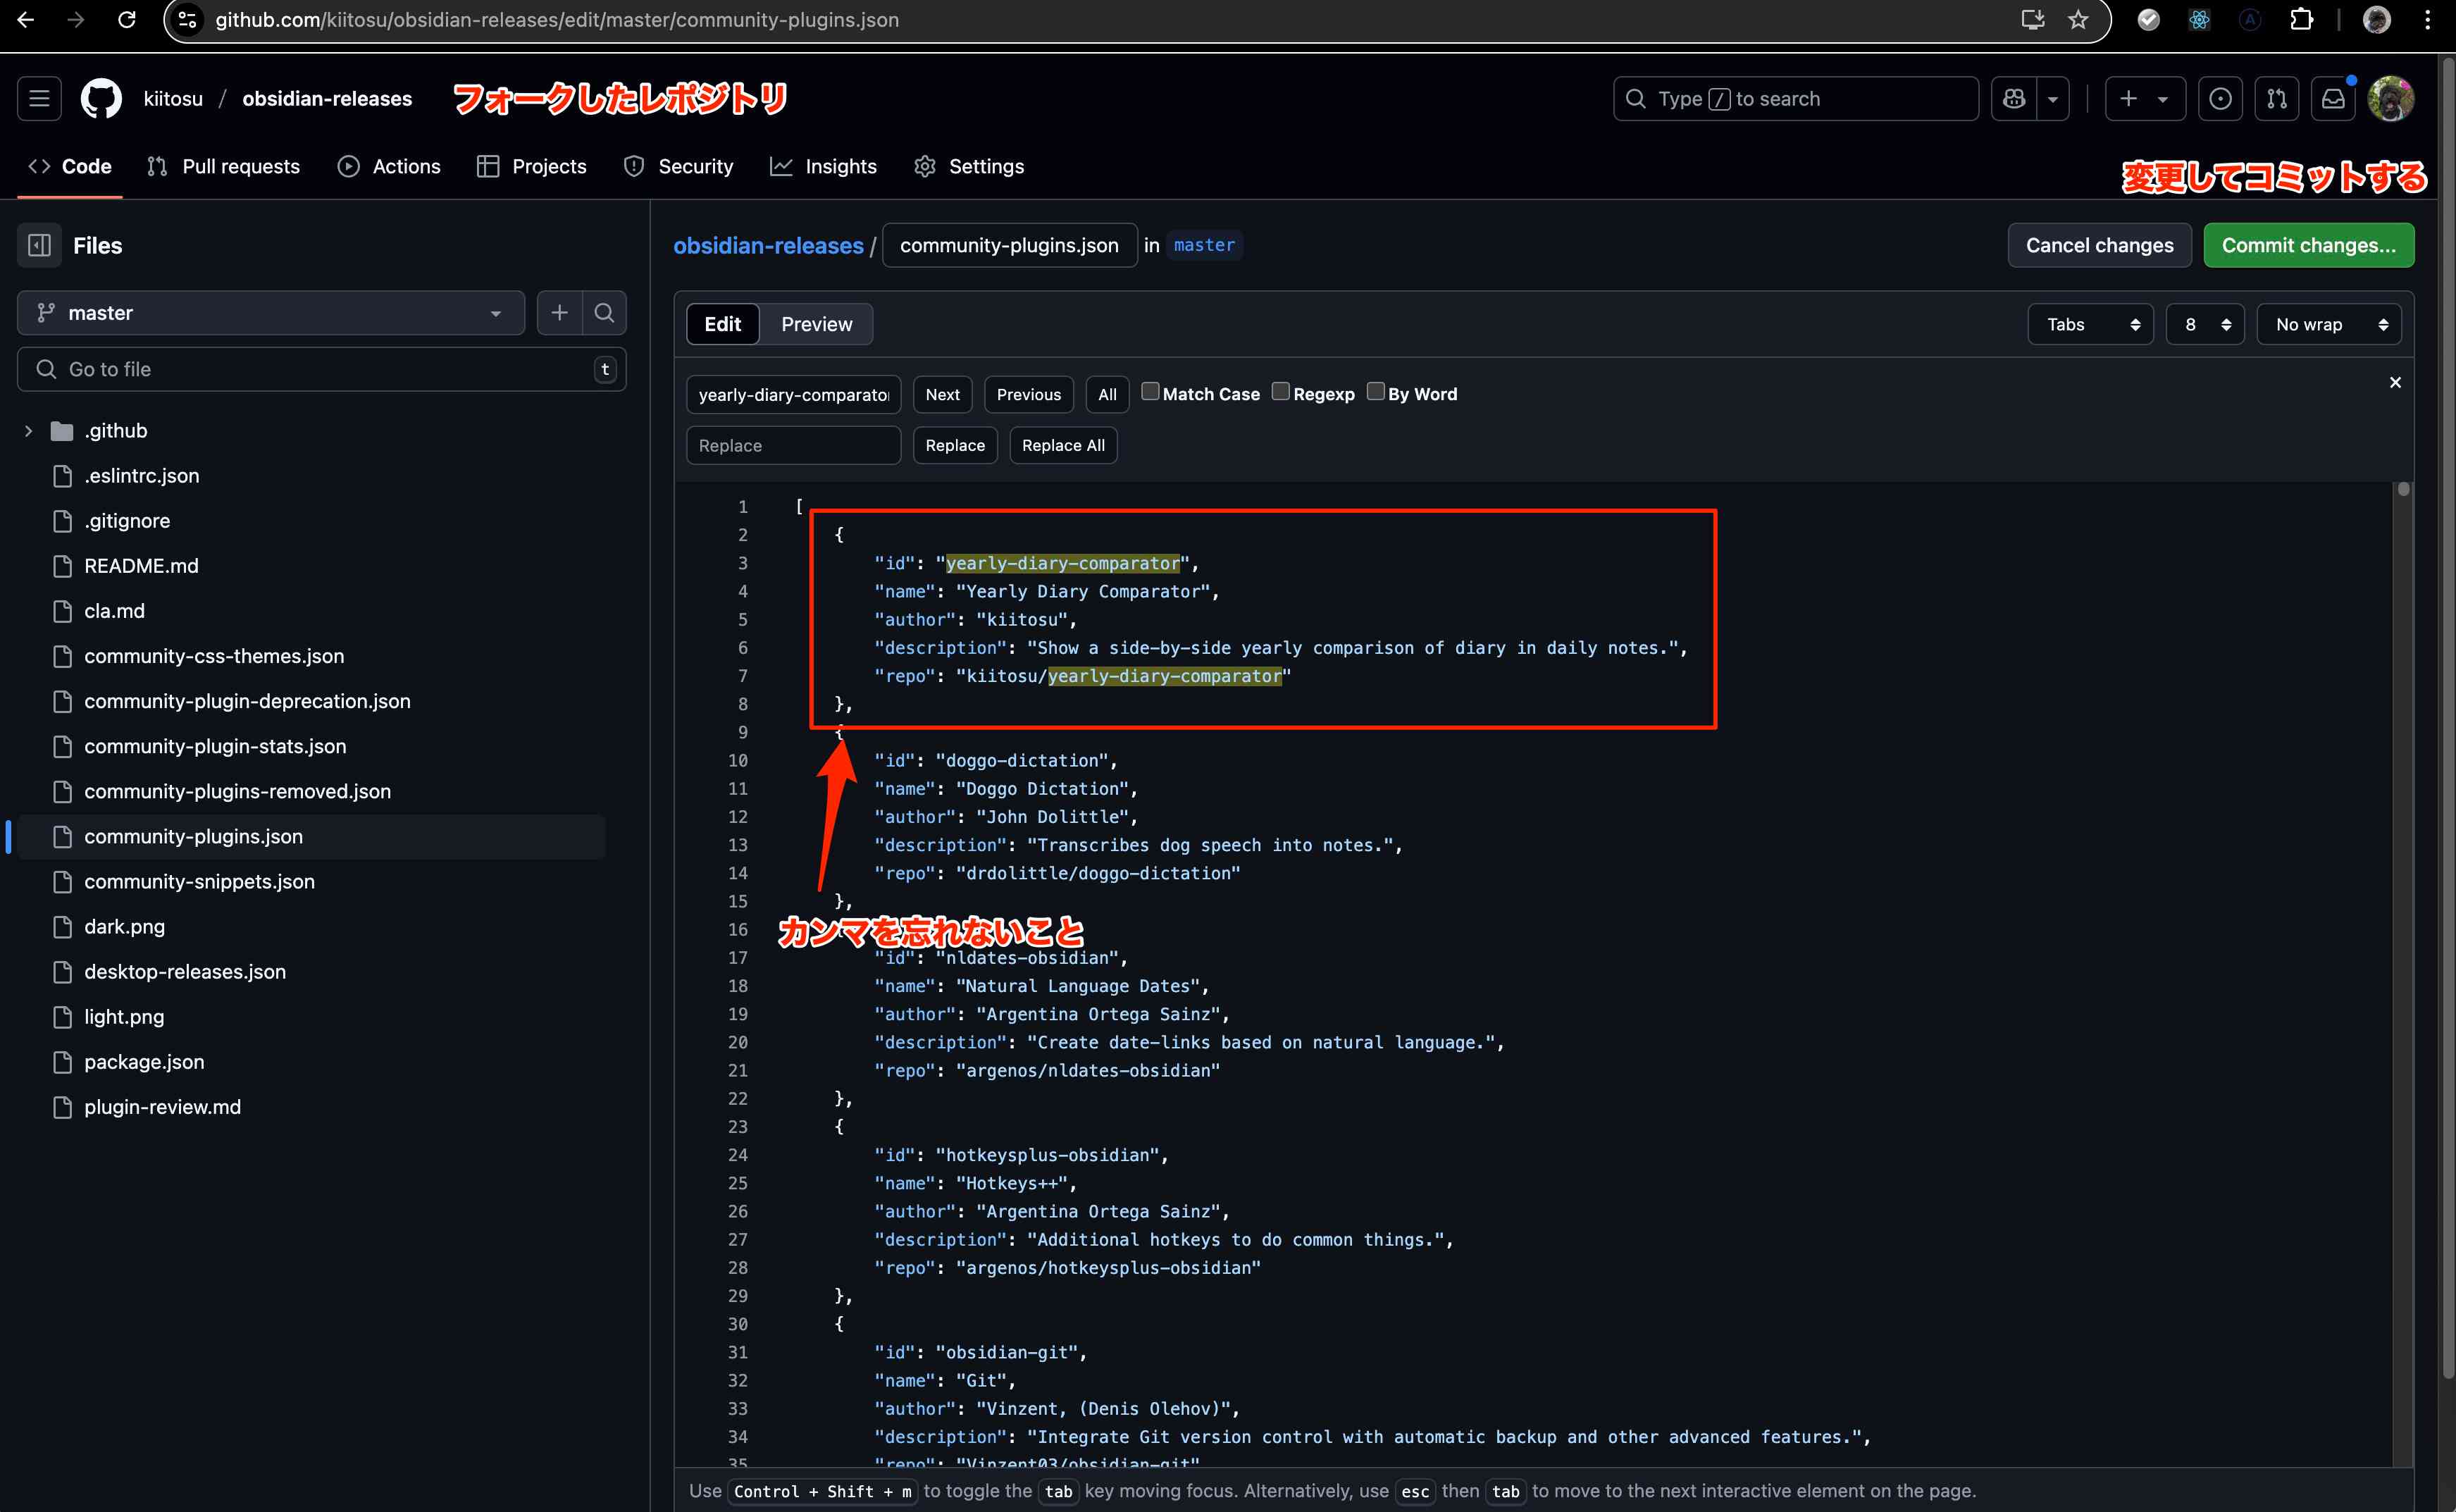The height and width of the screenshot is (1512, 2456).
Task: Click the GitHub logo home icon
Action: pyautogui.click(x=101, y=99)
